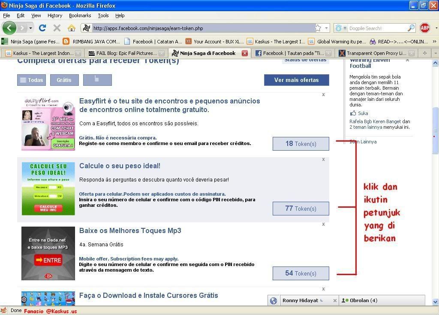Select the Todas offers filter
This screenshot has height=315, width=439.
click(x=31, y=80)
